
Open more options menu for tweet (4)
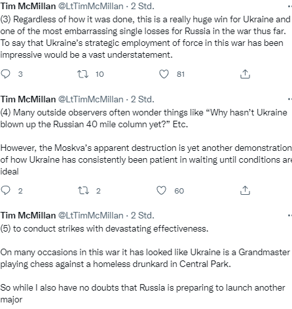(290, 100)
